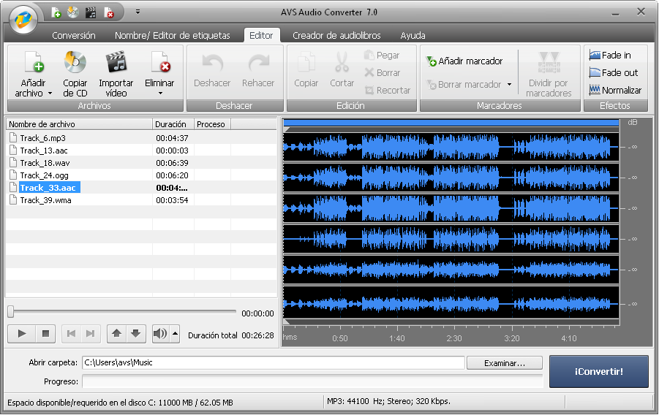659x415 pixels.
Task: Click Copiar de CD icon
Action: (75, 62)
